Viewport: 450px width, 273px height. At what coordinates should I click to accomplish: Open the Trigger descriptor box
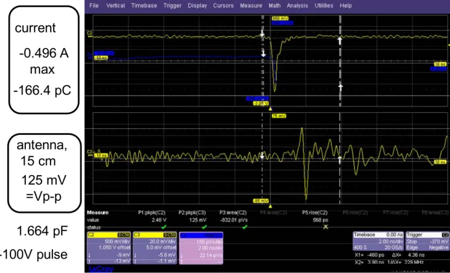427,241
